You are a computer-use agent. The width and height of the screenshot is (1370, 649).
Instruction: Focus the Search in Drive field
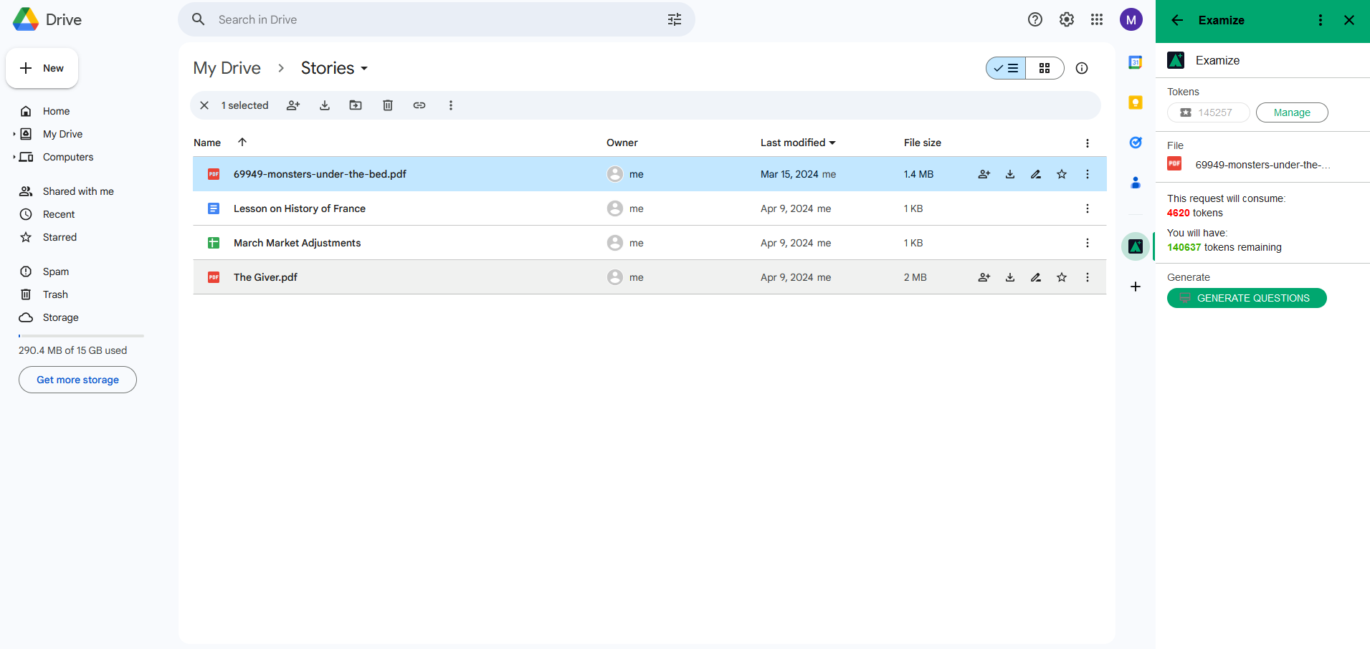tap(437, 19)
